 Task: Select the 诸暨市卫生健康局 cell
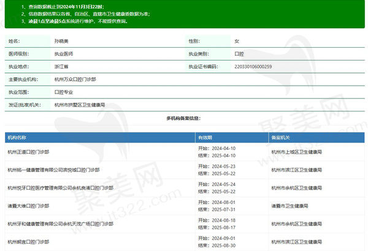pyautogui.click(x=289, y=206)
